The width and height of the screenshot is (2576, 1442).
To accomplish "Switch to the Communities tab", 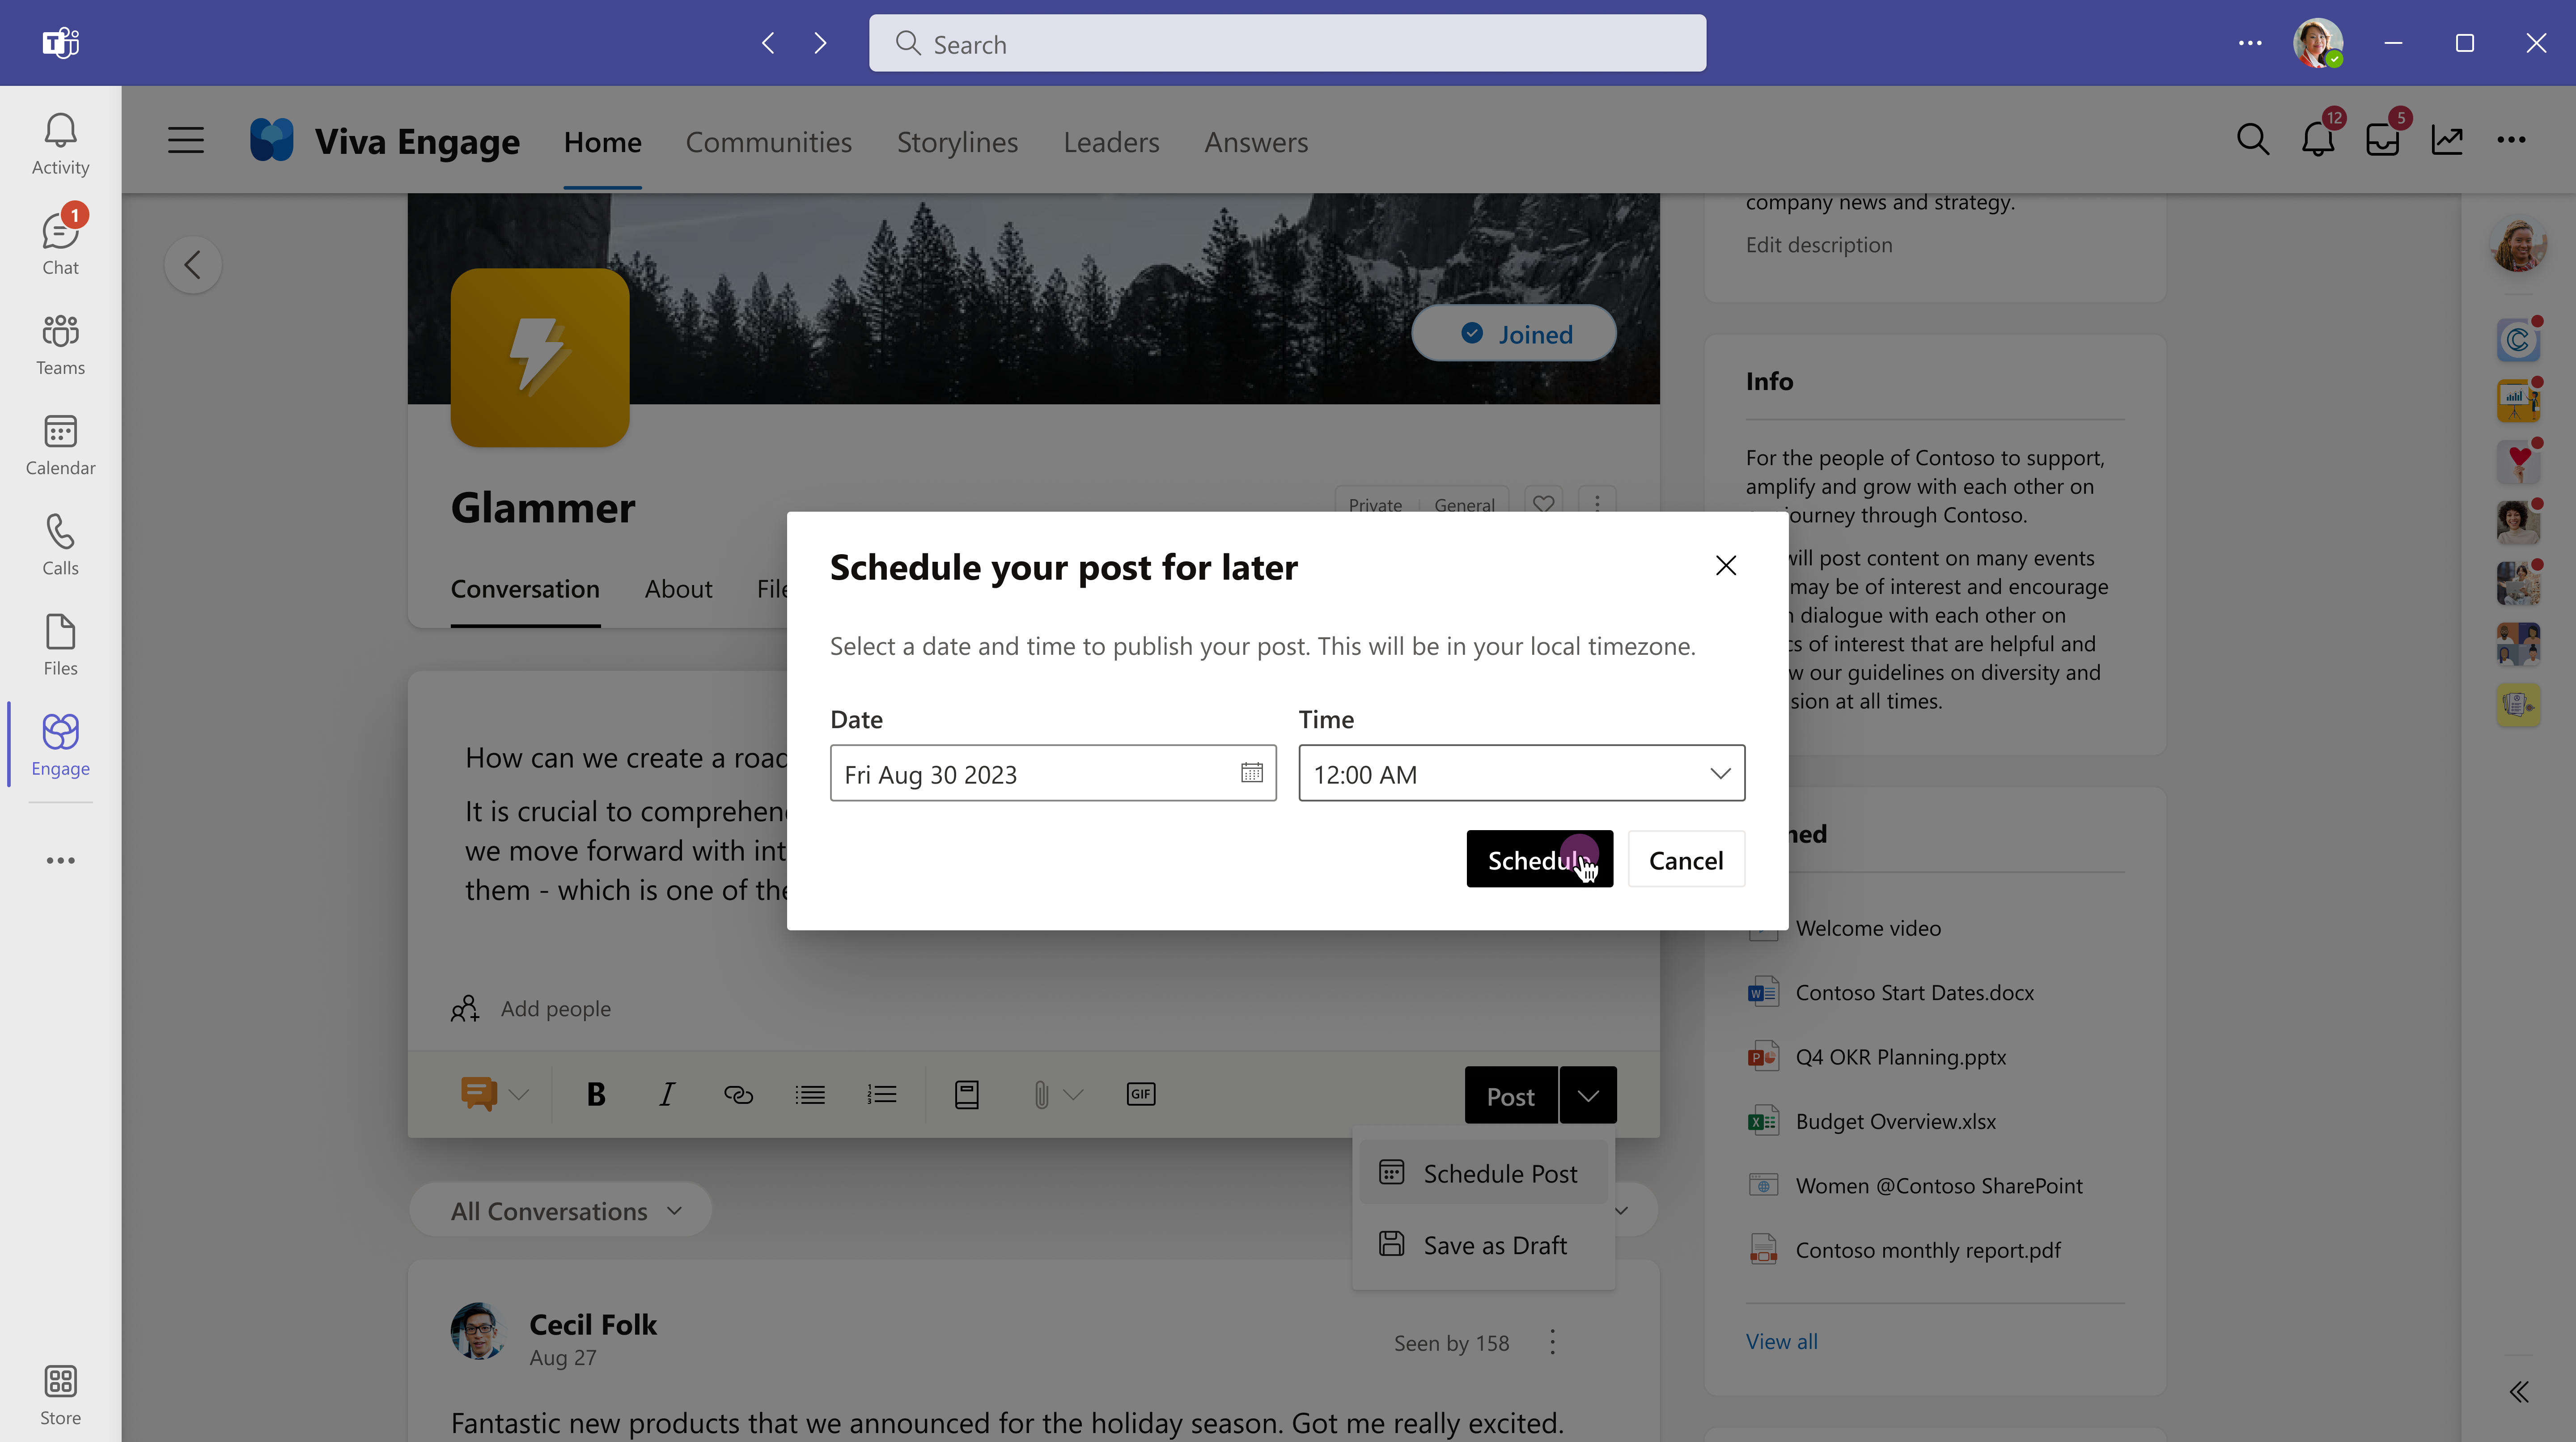I will (768, 140).
